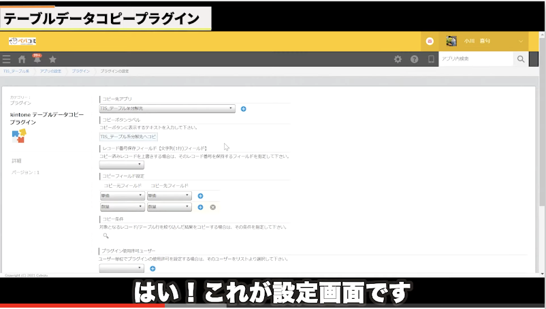Expand the copy destination app dropdown

pos(167,108)
